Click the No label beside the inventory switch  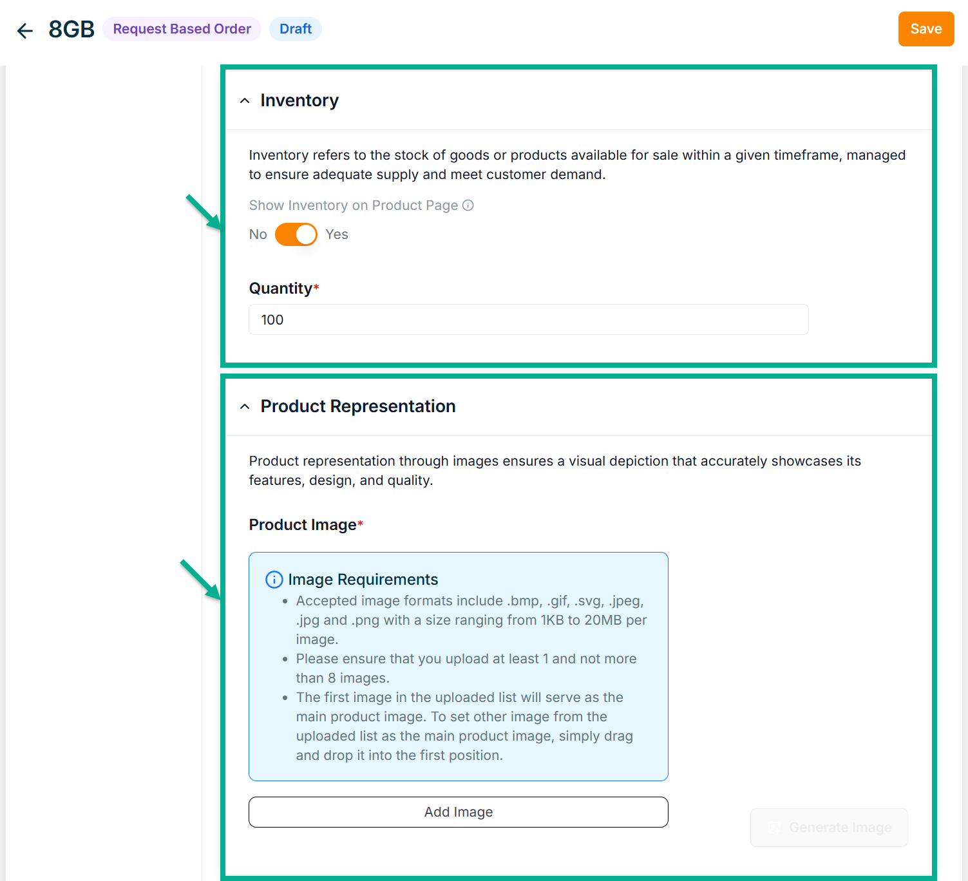coord(258,234)
